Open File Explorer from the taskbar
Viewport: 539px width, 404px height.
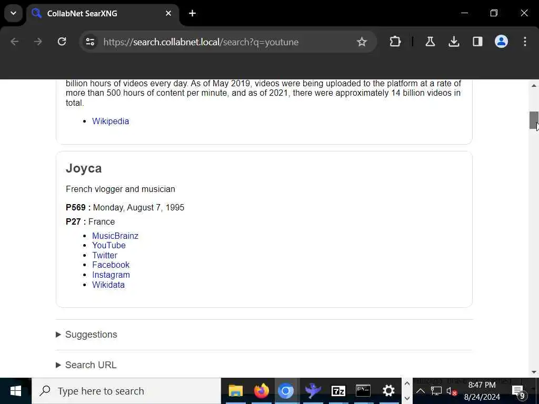236,391
